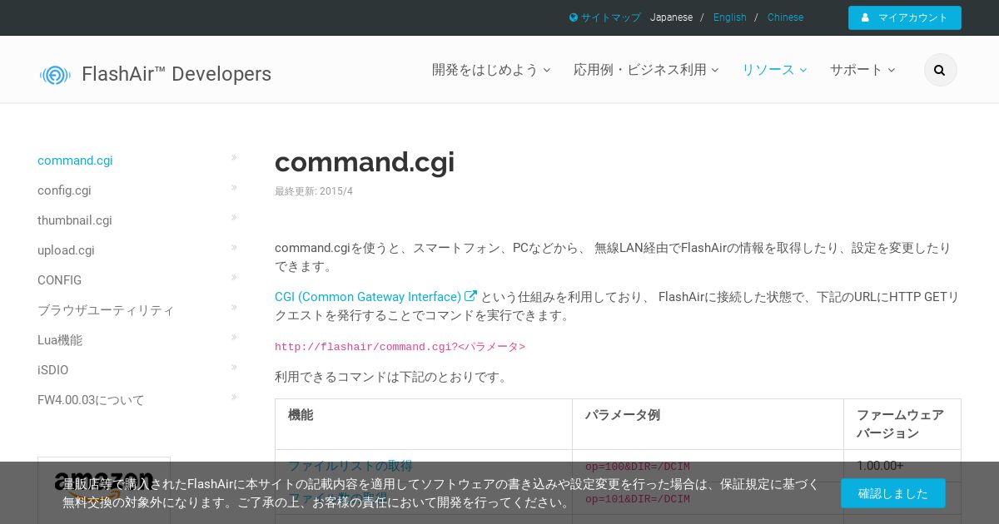Open thumbnail.cgi in the sidebar
Viewport: 999px width, 524px height.
(75, 220)
